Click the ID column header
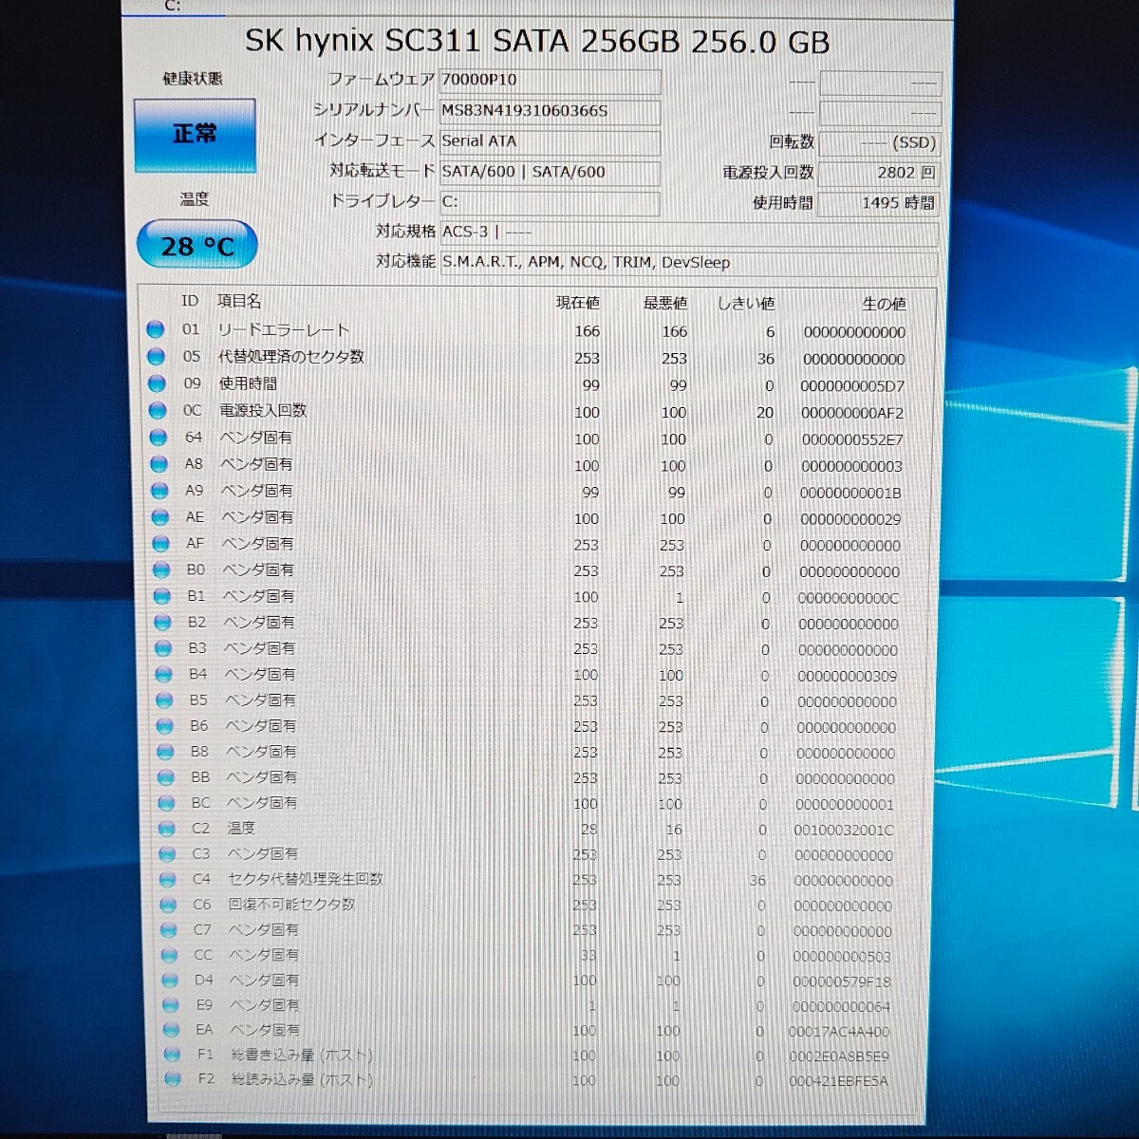 pyautogui.click(x=190, y=301)
